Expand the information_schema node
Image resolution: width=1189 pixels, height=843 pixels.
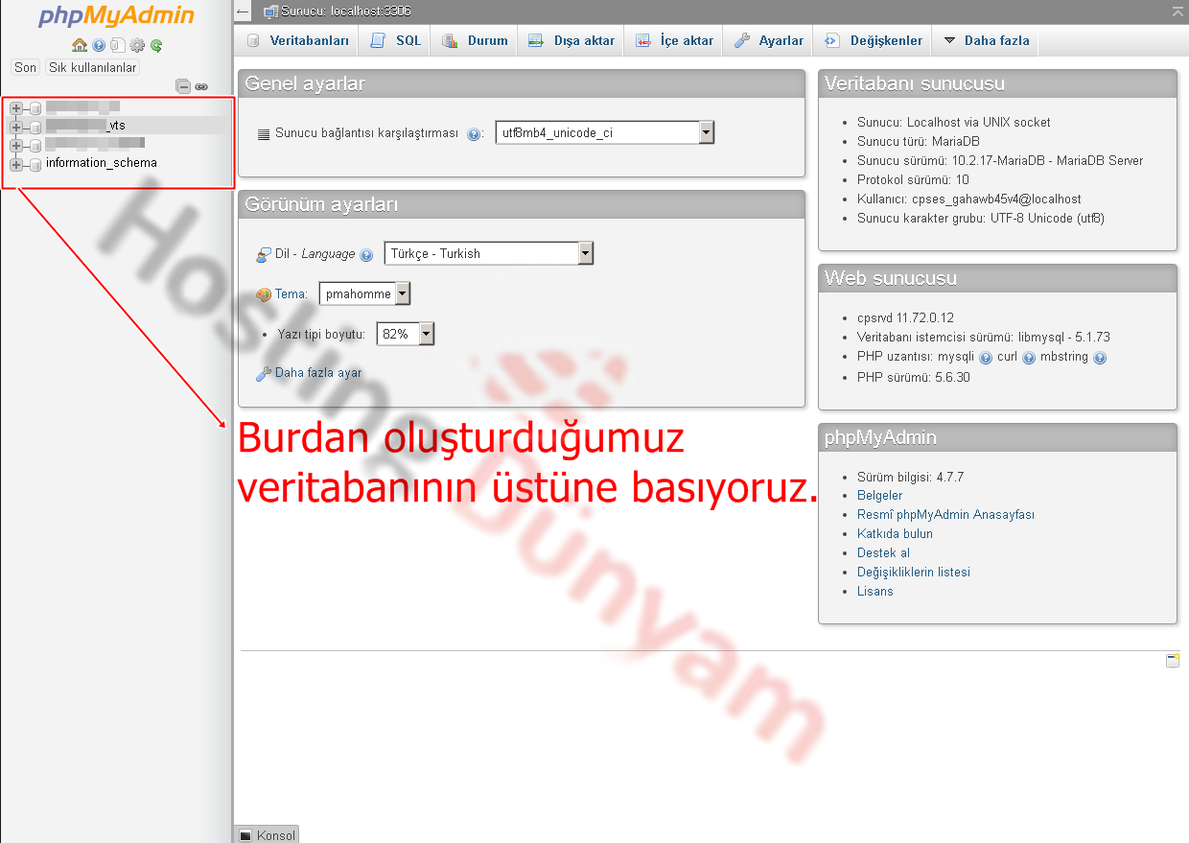tap(16, 164)
